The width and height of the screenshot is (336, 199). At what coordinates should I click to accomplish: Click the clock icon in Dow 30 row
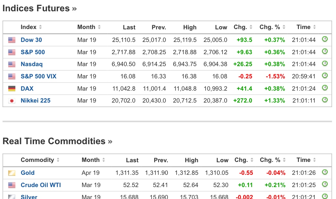click(325, 39)
